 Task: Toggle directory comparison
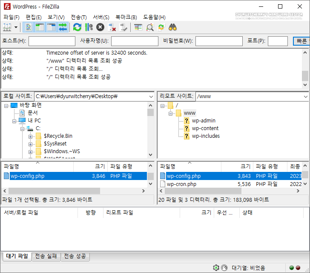(149, 27)
